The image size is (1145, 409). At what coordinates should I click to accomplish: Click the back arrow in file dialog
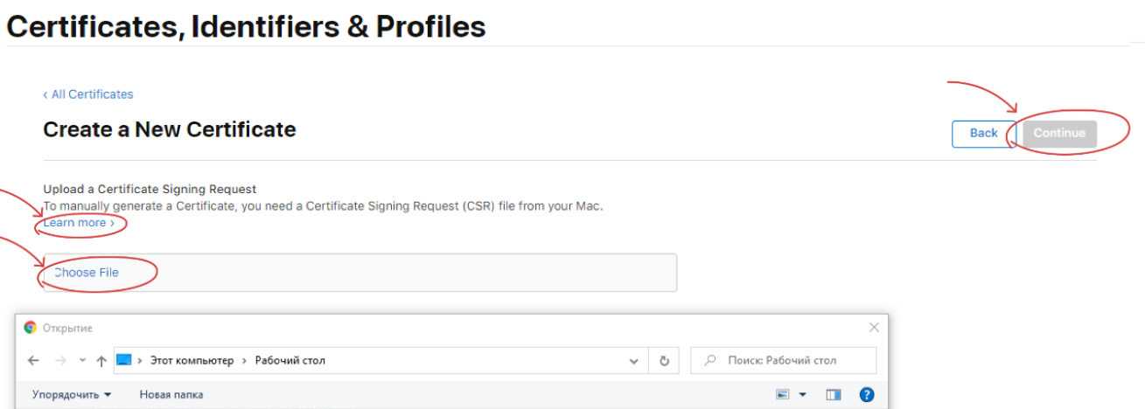33,361
